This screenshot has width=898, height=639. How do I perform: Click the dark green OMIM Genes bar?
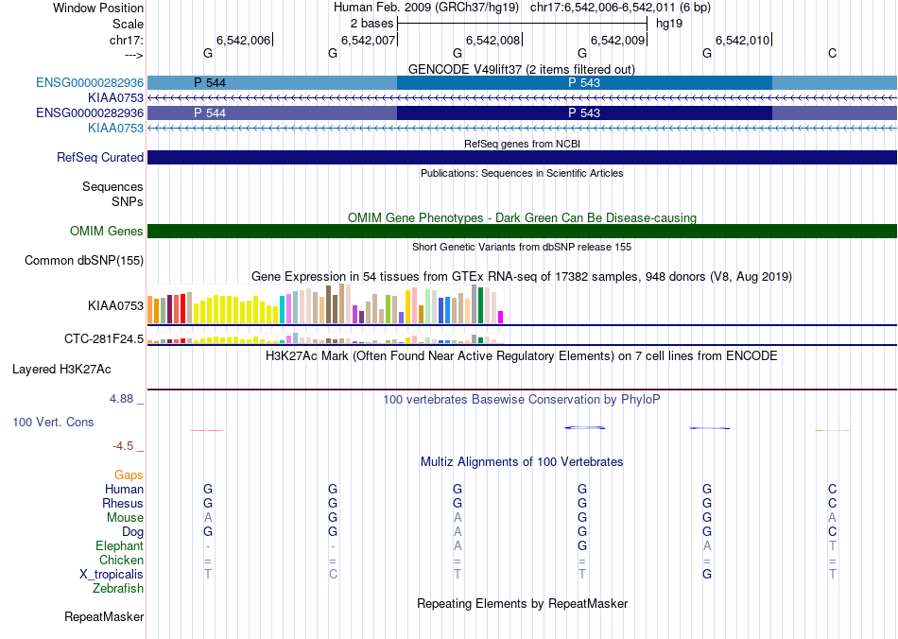(x=523, y=232)
